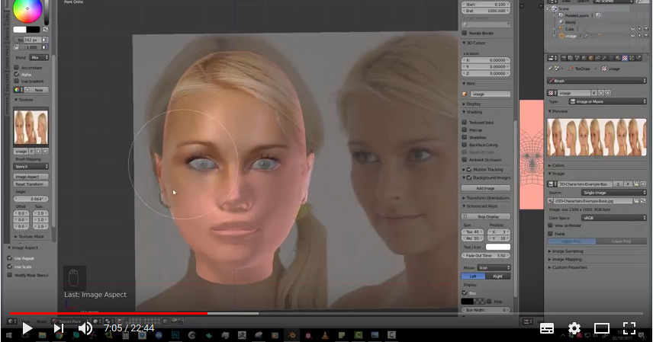Enable the Textured Solid checkbox
Viewport: 653px width, 342px height.
click(465, 123)
